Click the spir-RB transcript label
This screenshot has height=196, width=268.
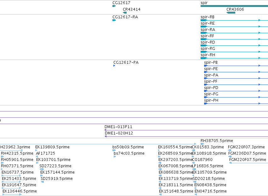pos(208,17)
